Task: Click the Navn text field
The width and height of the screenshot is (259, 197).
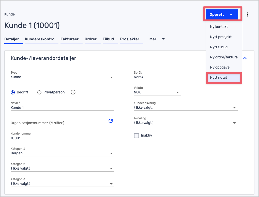Action: pos(62,108)
